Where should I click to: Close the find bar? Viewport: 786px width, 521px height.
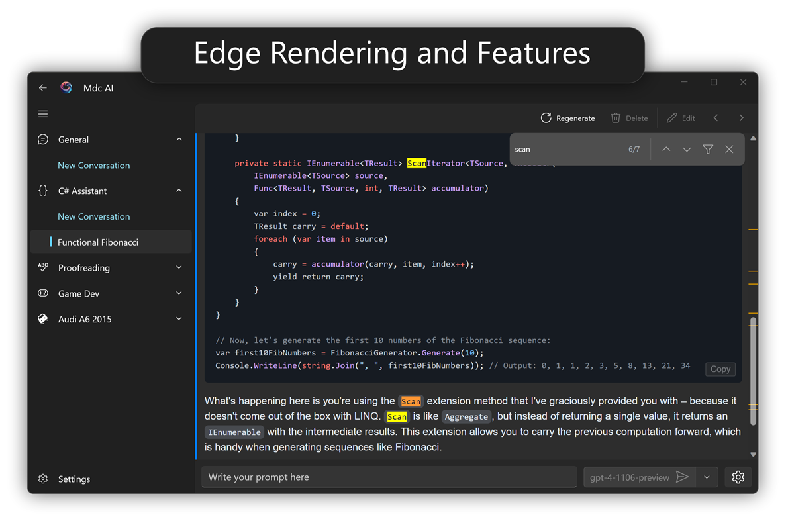(x=729, y=150)
